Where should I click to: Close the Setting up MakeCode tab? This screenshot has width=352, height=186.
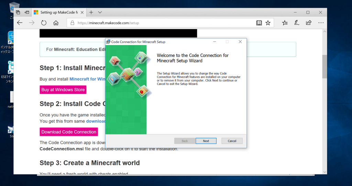pyautogui.click(x=82, y=12)
